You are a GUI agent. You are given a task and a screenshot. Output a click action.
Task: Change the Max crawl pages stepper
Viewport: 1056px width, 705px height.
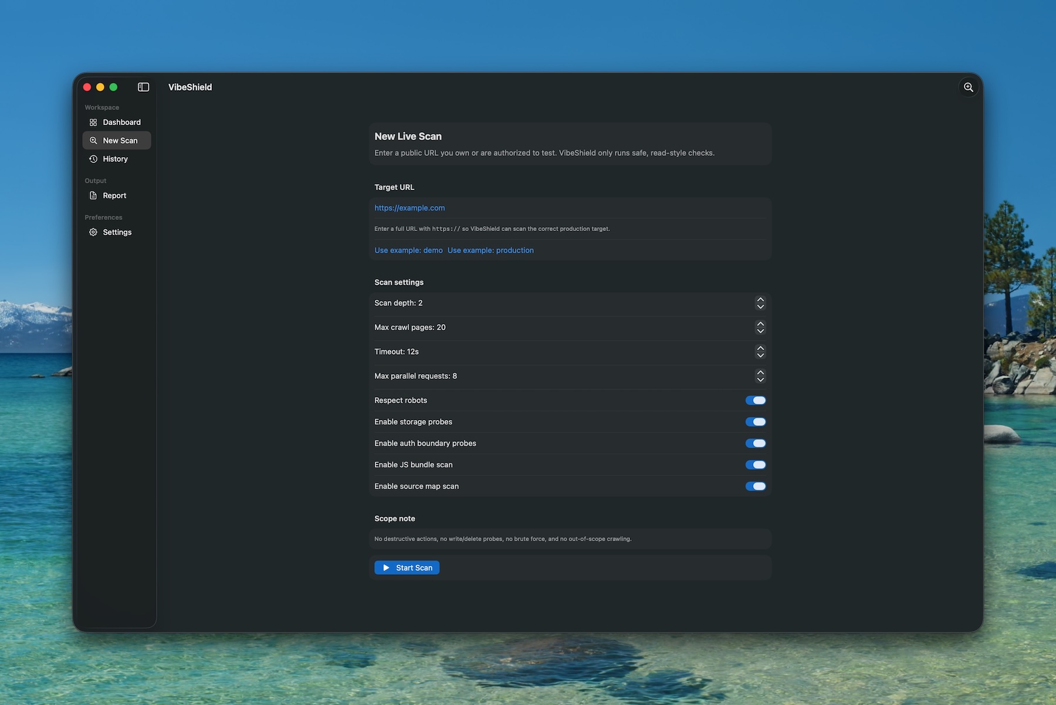(x=760, y=327)
